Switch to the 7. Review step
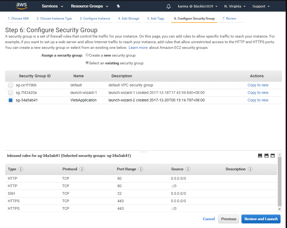The width and height of the screenshot is (287, 228). click(x=229, y=19)
